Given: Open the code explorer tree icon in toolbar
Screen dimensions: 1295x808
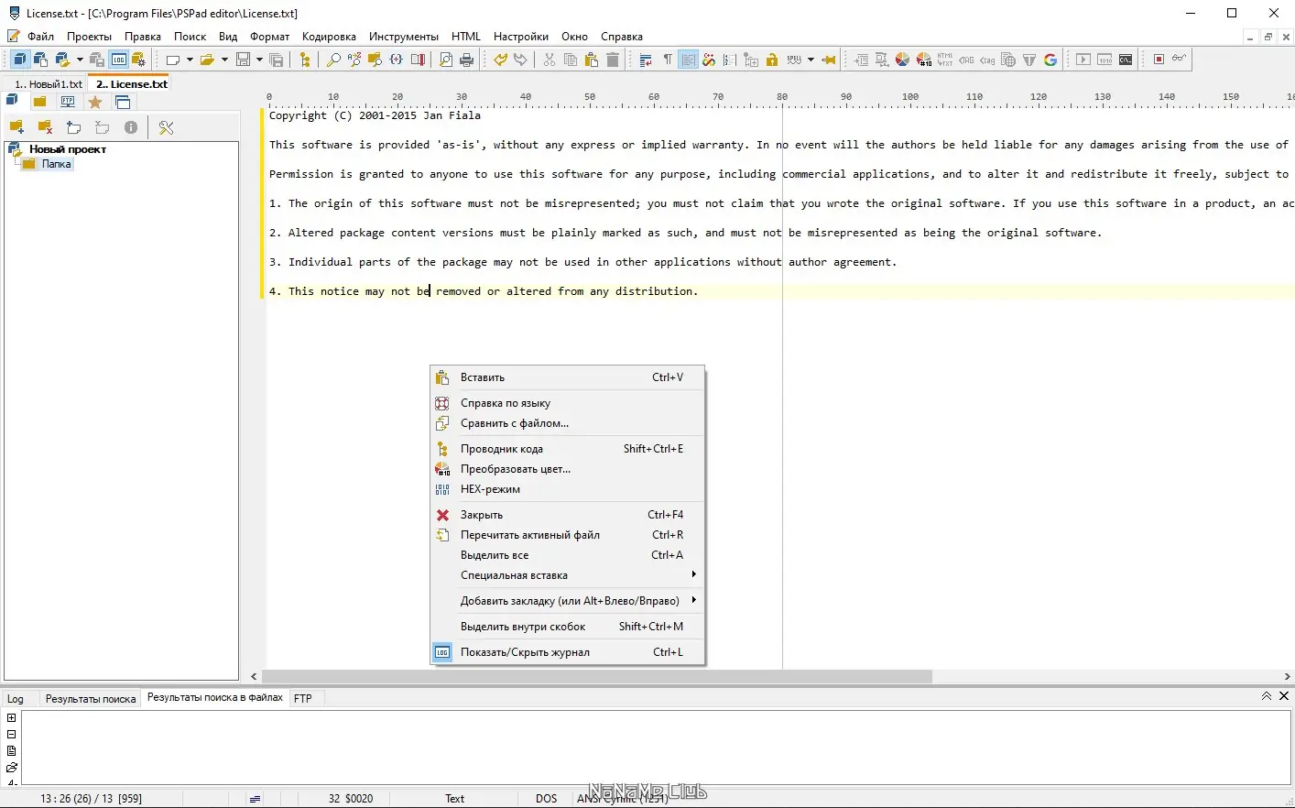Looking at the screenshot, I should tap(305, 60).
